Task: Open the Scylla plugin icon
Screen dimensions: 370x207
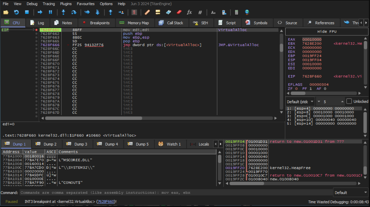Action: coord(134,12)
